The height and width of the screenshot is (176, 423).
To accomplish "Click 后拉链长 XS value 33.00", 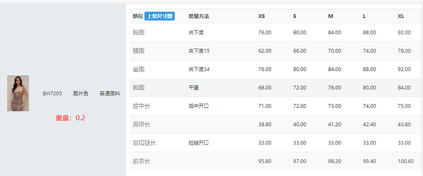I will pyautogui.click(x=265, y=142).
